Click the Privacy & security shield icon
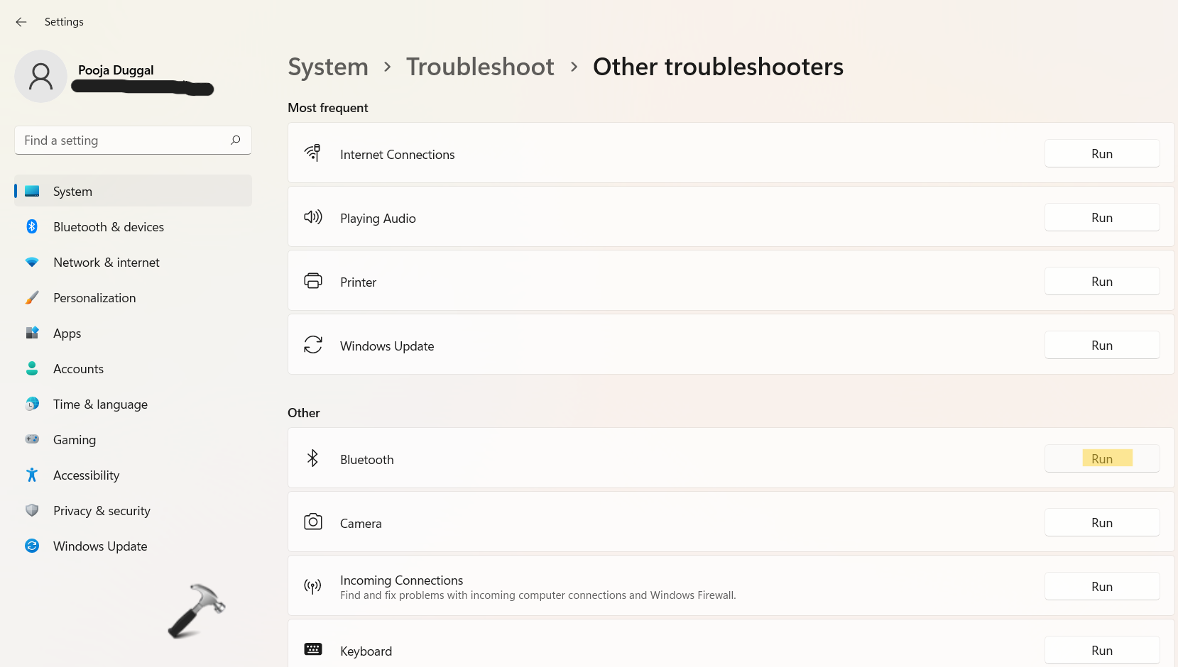The width and height of the screenshot is (1178, 667). tap(32, 510)
